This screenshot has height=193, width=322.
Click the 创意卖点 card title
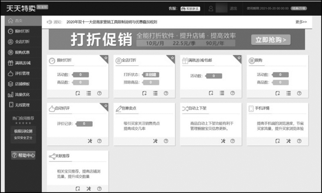point(129,108)
